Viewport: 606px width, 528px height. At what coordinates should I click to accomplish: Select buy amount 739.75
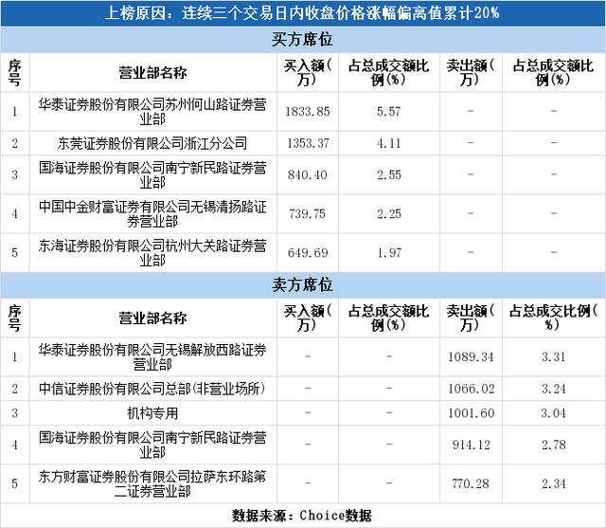[308, 214]
